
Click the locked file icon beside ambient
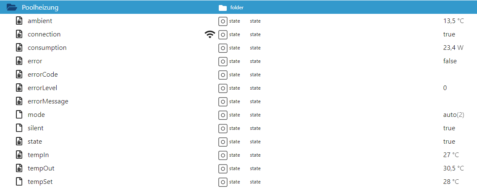[19, 21]
